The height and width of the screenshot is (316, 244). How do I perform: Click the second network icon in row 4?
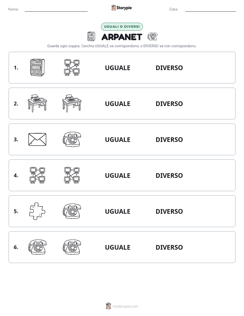point(72,175)
